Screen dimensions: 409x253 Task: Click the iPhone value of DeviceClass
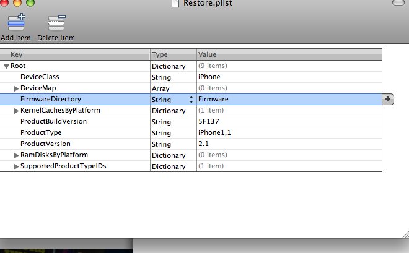point(209,77)
